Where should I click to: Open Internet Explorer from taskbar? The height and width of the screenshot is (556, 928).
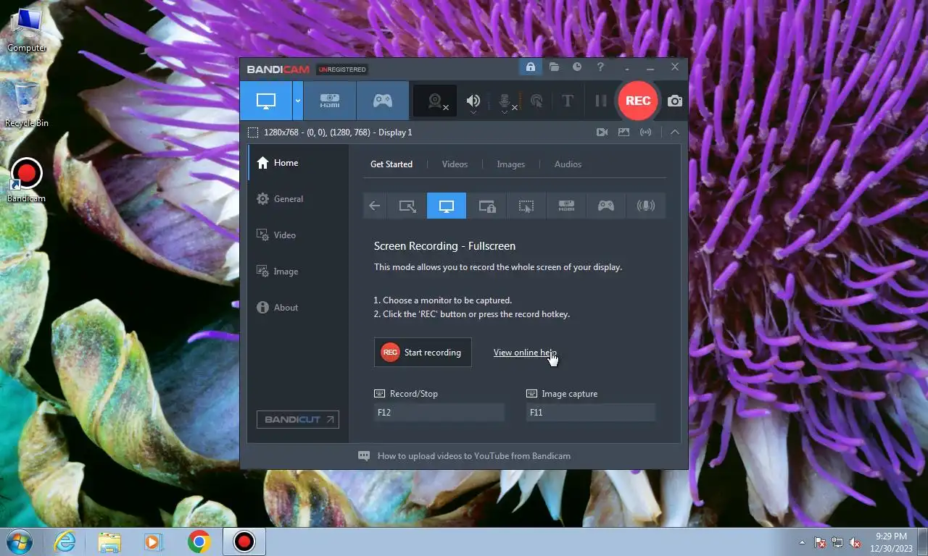pos(65,542)
